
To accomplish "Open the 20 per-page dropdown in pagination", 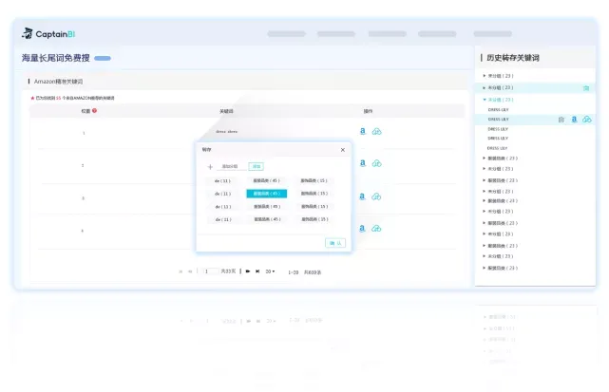I will coord(270,271).
